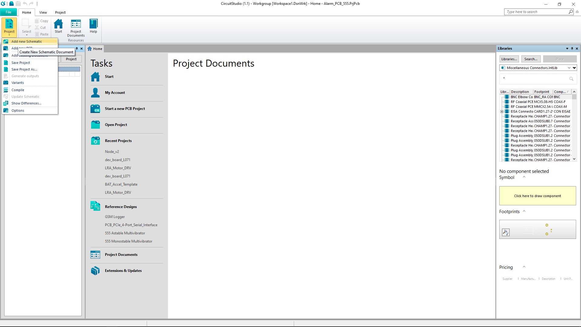Click the Libraries... button
This screenshot has height=327, width=581.
click(x=509, y=59)
